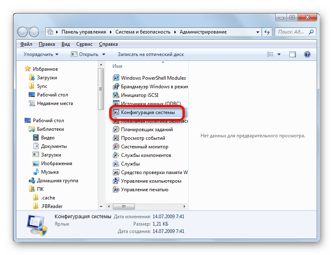Click Записать на оптический диск button

pos(151,54)
